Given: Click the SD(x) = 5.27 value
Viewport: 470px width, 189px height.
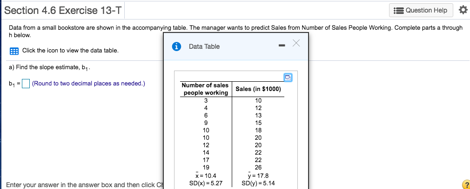Looking at the screenshot, I should pos(206,183).
